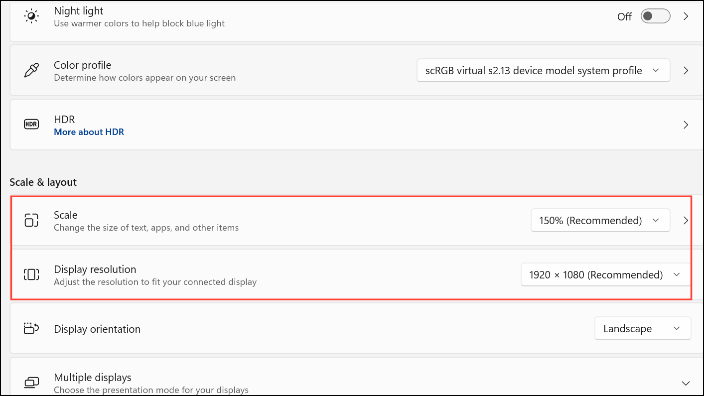704x396 pixels.
Task: Open Night light details chevron
Action: coord(686,16)
